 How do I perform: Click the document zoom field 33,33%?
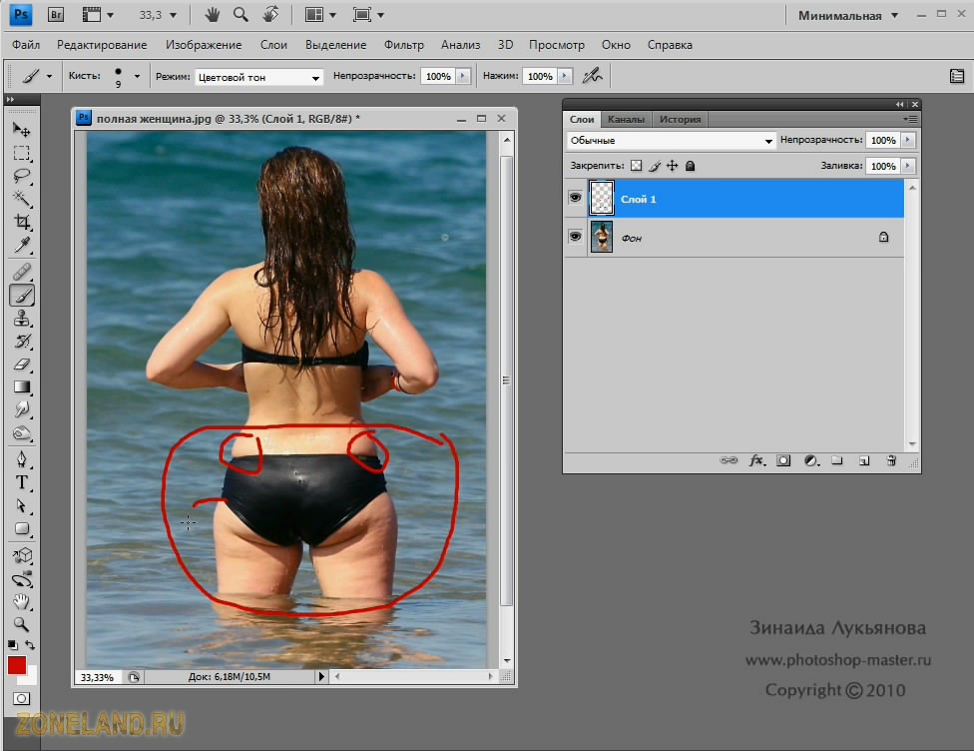97,677
